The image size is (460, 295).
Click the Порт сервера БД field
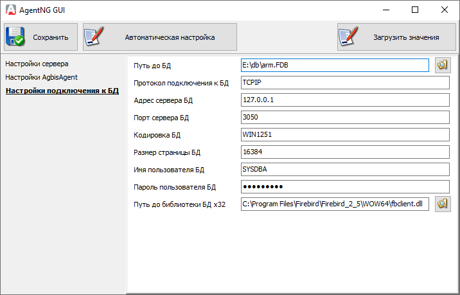coord(344,117)
